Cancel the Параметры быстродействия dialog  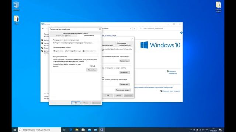click(x=86, y=103)
